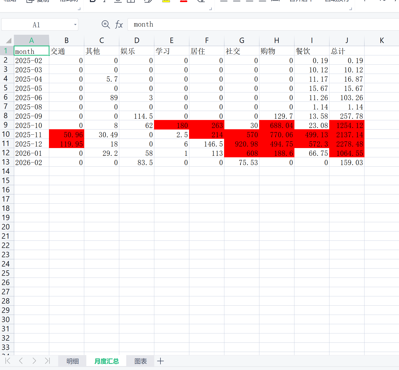Click into the formula bar showing month
Screen dimensions: 399x370
[258, 24]
